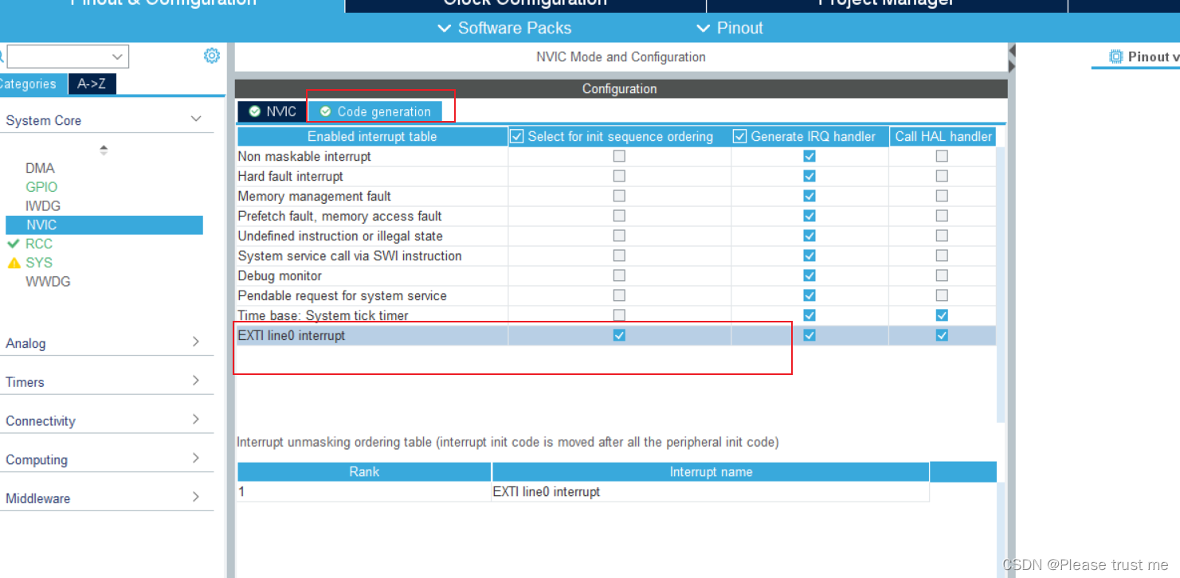Click the interrupt table vertical scrollbar
This screenshot has height=578, width=1180.
tap(1002, 284)
